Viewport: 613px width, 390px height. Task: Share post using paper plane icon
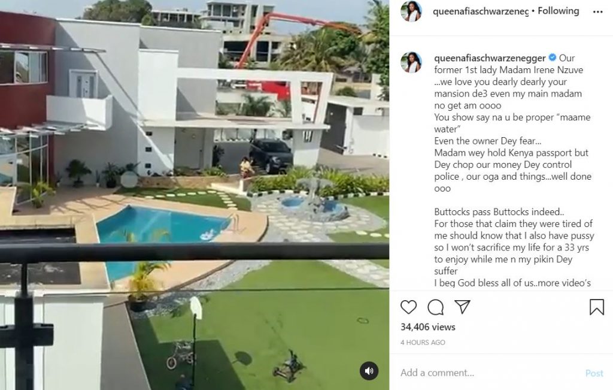click(x=462, y=307)
